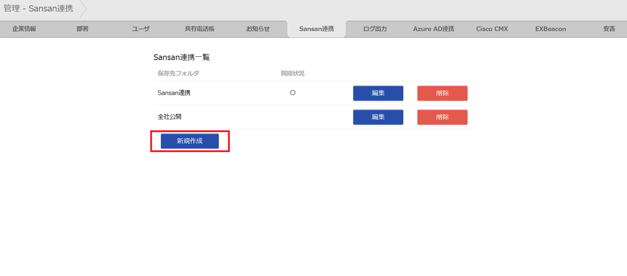Click the sync status circle for Sansan連携
This screenshot has height=276, width=627.
[x=293, y=93]
